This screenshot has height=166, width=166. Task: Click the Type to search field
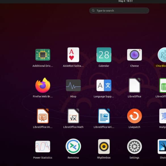click(x=119, y=10)
